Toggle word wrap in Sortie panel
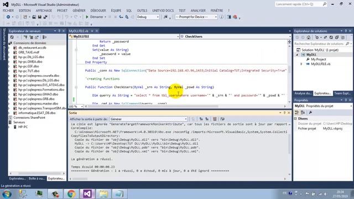This screenshot has height=199, width=354. [x=222, y=119]
